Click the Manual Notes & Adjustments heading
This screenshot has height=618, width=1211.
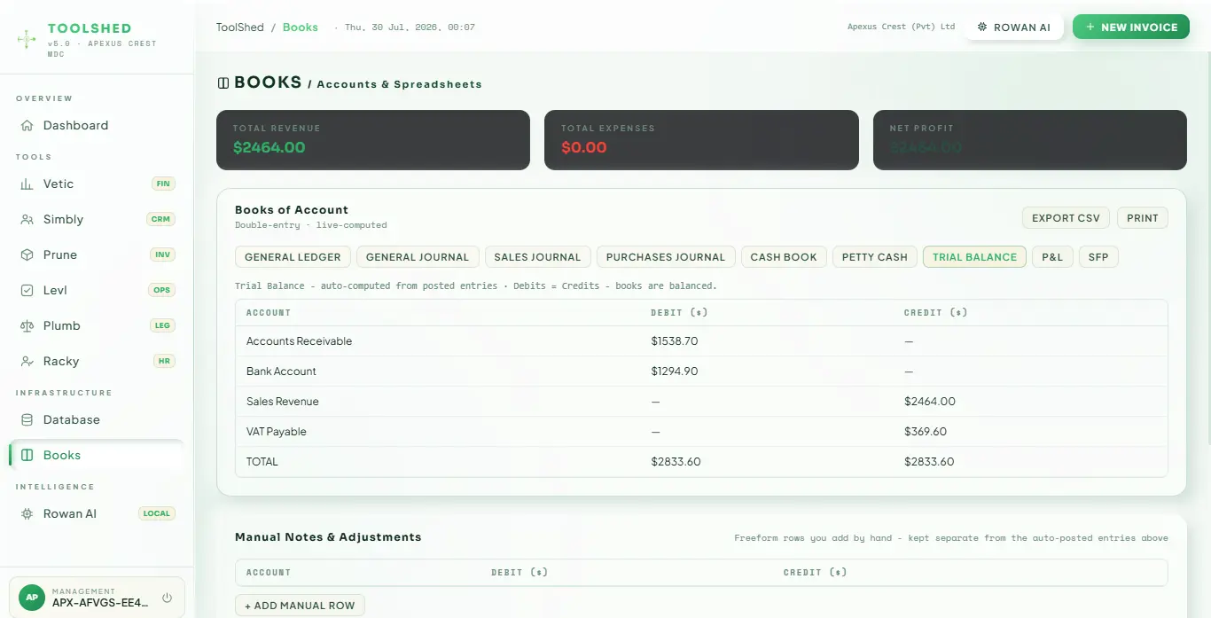(x=328, y=537)
